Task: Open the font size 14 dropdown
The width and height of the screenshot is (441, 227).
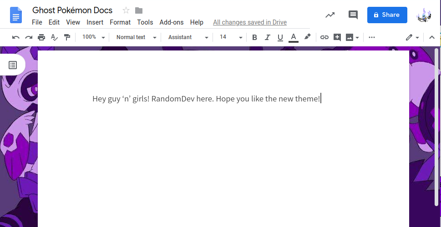Action: pos(231,37)
